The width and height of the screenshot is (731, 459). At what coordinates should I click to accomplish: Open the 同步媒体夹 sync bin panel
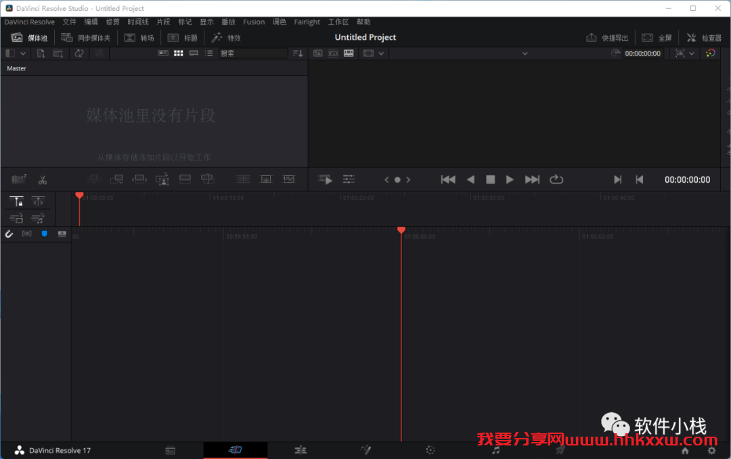86,38
